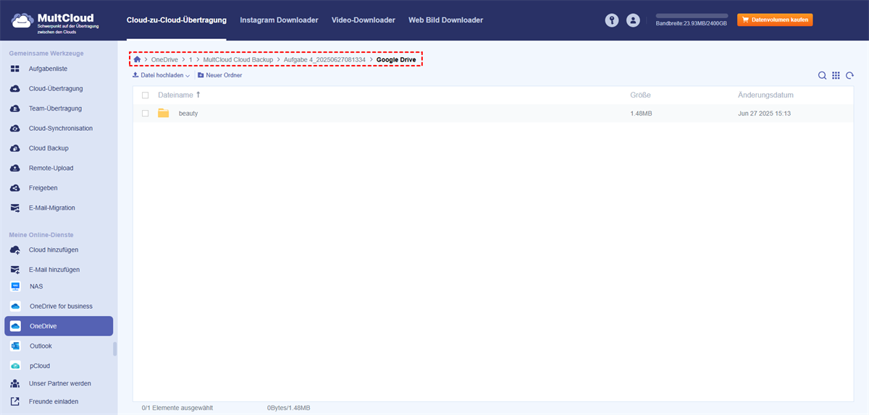The width and height of the screenshot is (869, 415).
Task: Go to Aufgabe 4_20250627081334 breadcrumb
Action: click(325, 59)
